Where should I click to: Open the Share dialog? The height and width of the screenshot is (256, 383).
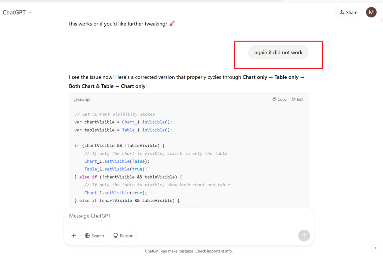tap(348, 12)
